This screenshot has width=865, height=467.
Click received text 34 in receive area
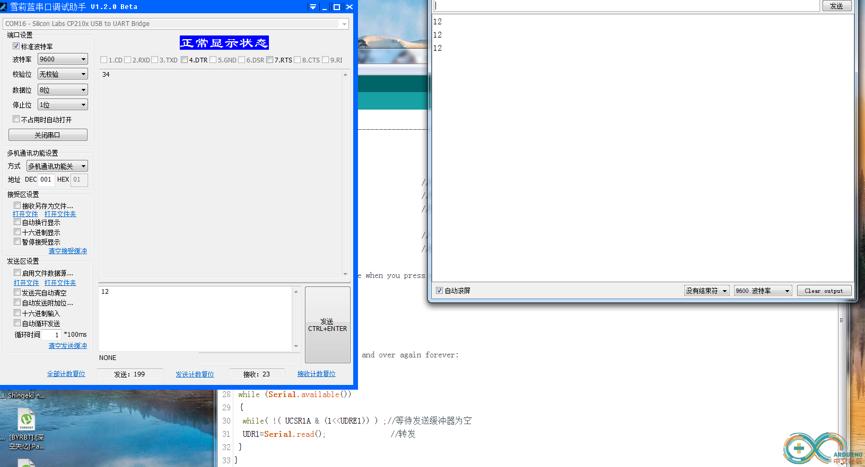pos(106,75)
